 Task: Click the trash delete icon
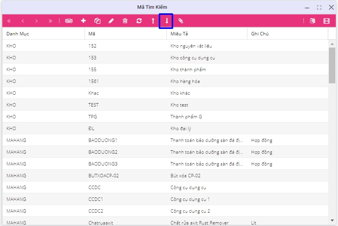coord(125,21)
